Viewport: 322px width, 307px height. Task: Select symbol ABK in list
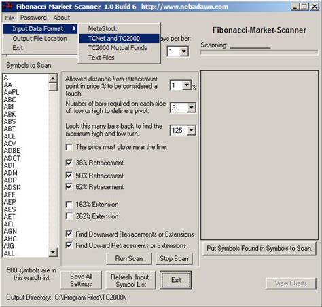tap(10, 114)
